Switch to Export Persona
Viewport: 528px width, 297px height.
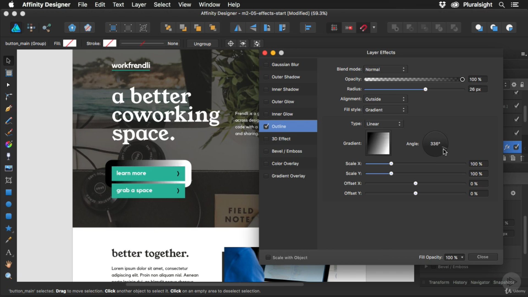pos(47,28)
